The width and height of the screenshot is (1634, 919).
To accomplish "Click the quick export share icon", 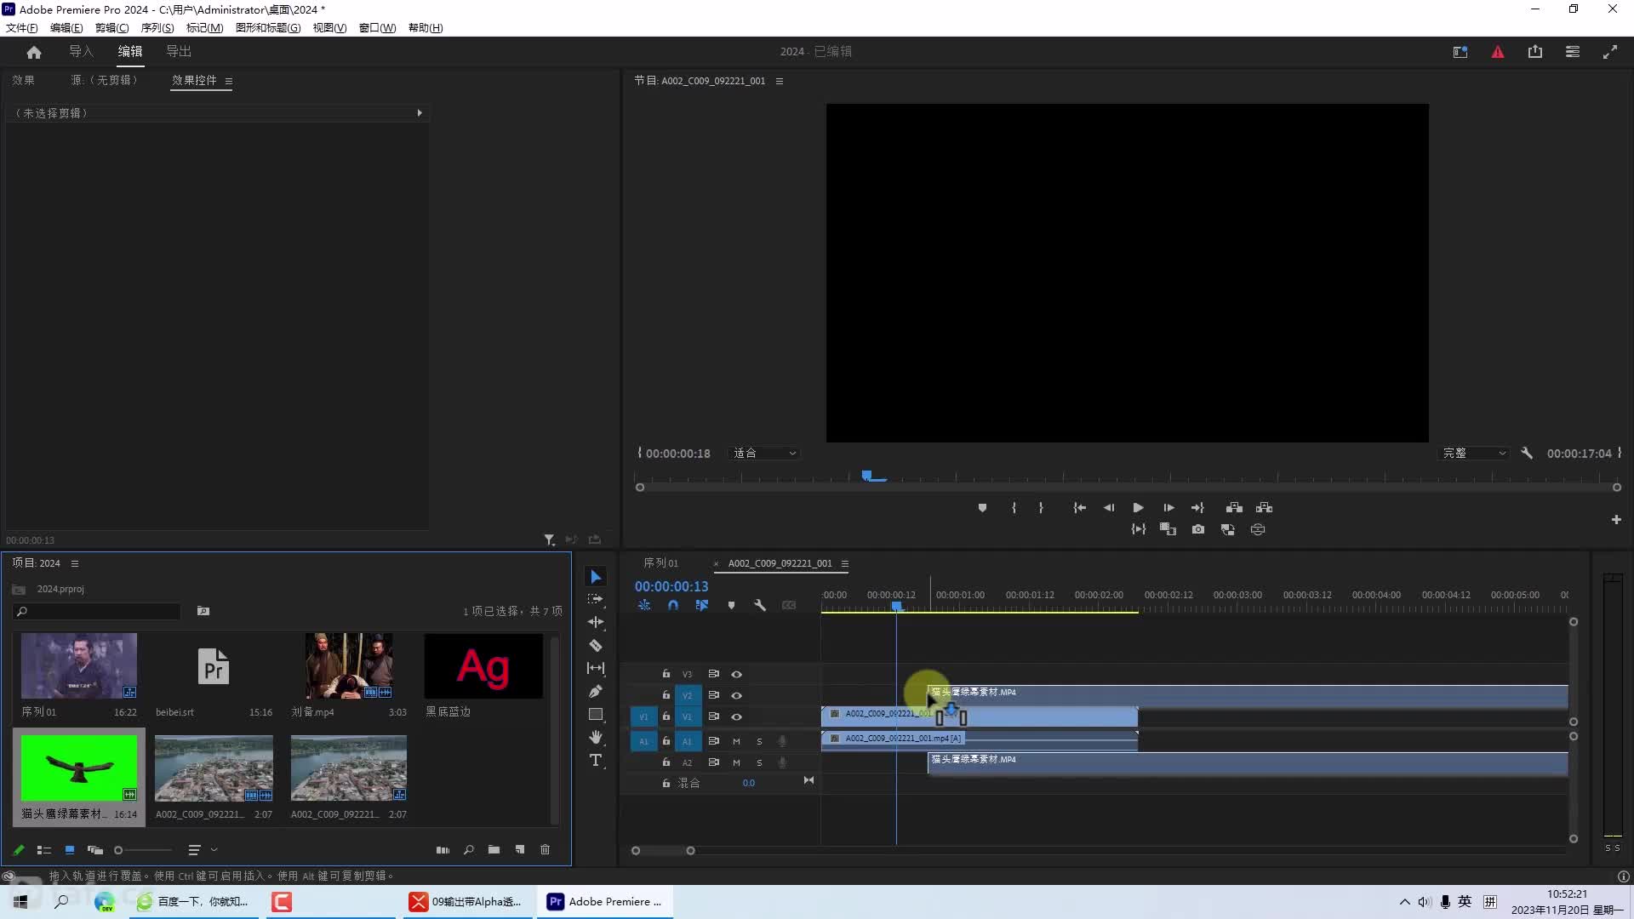I will tap(1535, 52).
